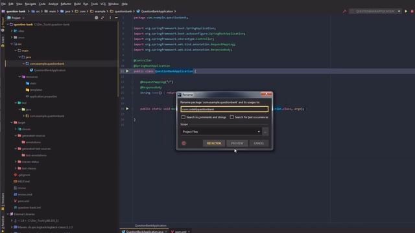Open the Analyze menu
Screen dimensions: 415x233
[x=53, y=4]
